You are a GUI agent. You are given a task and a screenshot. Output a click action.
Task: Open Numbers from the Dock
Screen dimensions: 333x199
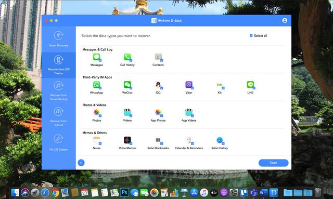174,193
